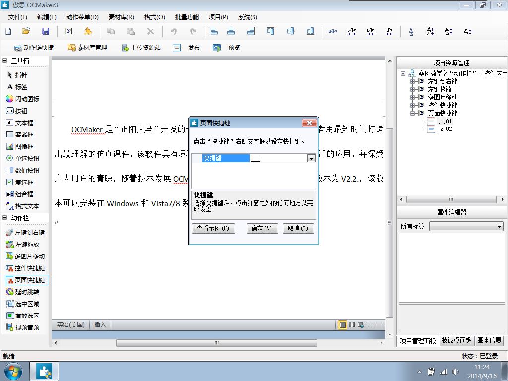Click the Open folder toolbar icon
The image size is (508, 381).
pyautogui.click(x=26, y=31)
